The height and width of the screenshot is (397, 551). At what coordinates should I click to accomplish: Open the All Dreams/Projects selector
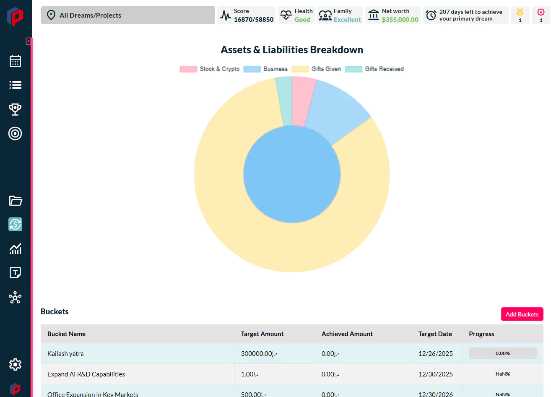tap(128, 15)
